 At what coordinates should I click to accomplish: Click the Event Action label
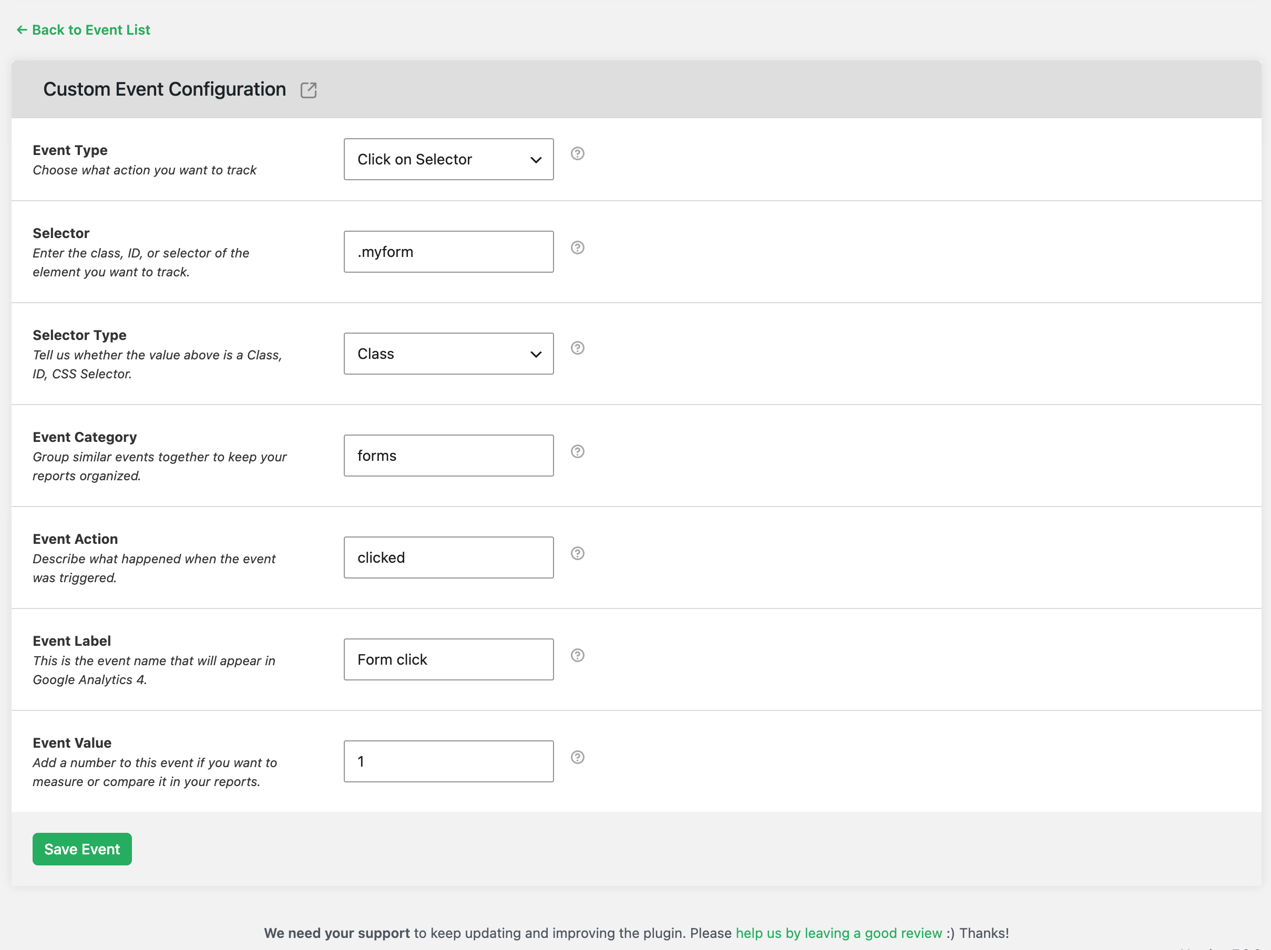75,539
